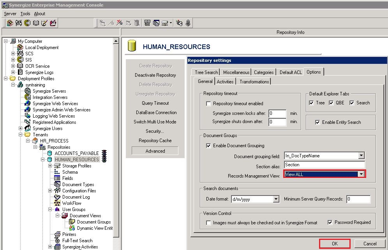Viewport: 388px width, 250px height.
Task: Click the traffic light icon beside ACCOUNTS_PAYABLE
Action: [x=104, y=153]
